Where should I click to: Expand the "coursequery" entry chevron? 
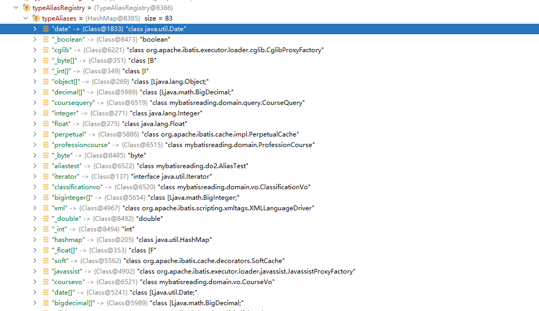pos(35,102)
